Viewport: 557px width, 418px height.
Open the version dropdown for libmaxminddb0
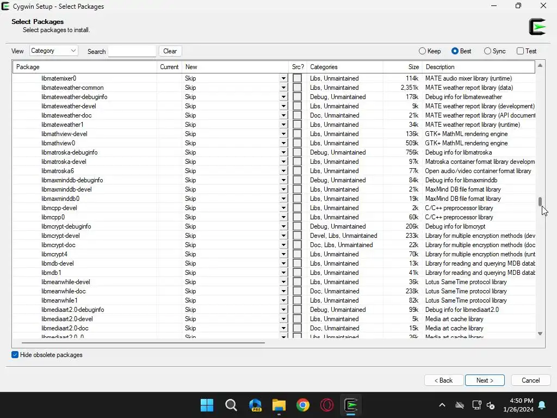coord(283,198)
